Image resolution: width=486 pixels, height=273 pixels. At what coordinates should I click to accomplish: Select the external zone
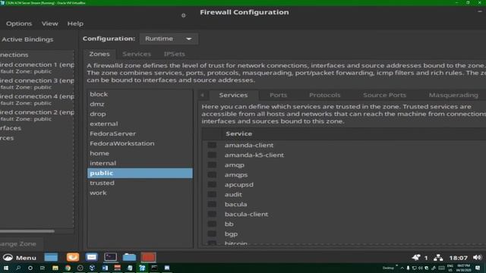coord(140,124)
